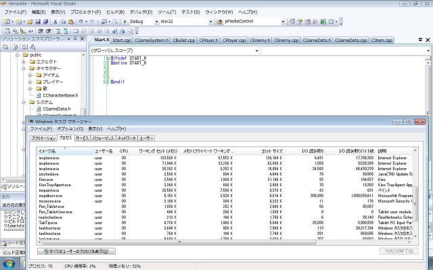This screenshot has width=433, height=270.
Task: Select CGameData.h in Solution Explorer
Action: click(x=57, y=109)
